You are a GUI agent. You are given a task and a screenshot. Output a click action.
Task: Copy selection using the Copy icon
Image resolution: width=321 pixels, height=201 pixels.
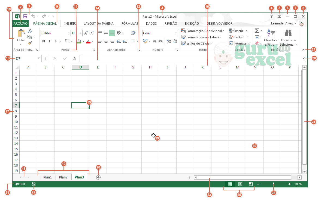pyautogui.click(x=30, y=37)
